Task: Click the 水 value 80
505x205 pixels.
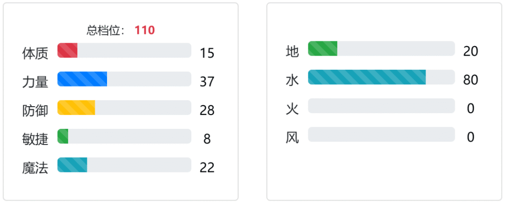Action: pyautogui.click(x=470, y=80)
